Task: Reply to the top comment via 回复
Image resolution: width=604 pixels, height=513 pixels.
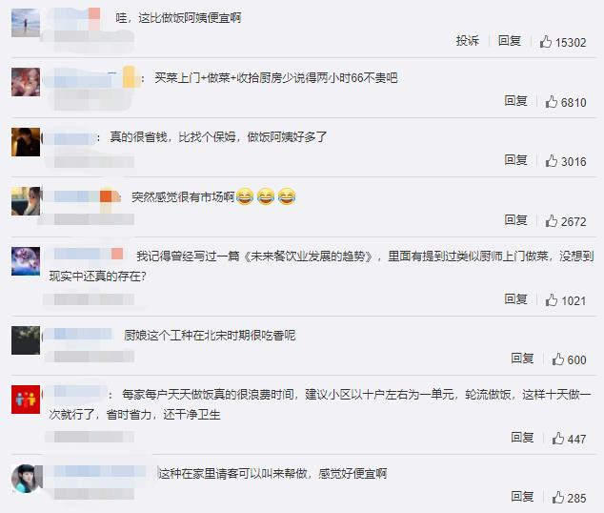Action: (510, 40)
